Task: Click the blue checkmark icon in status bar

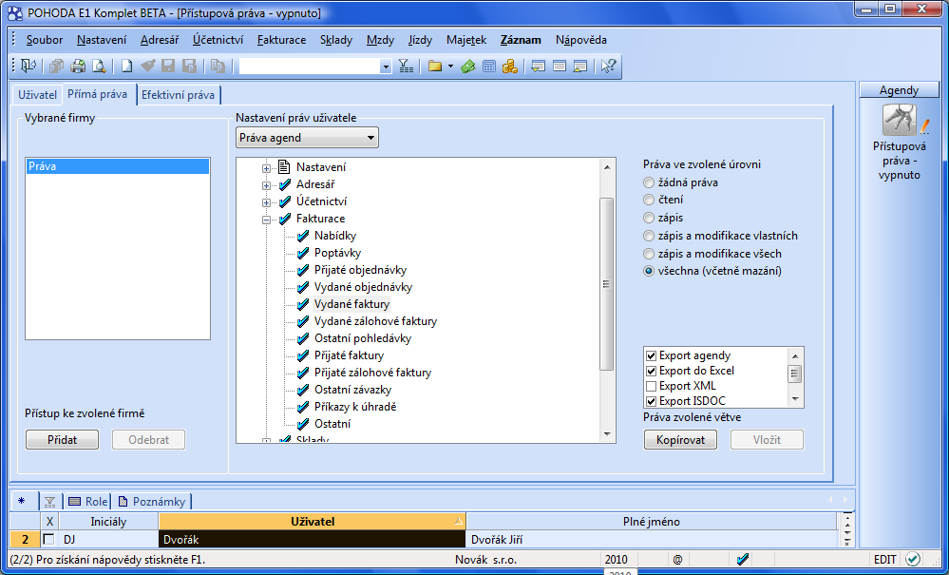Action: (x=743, y=559)
